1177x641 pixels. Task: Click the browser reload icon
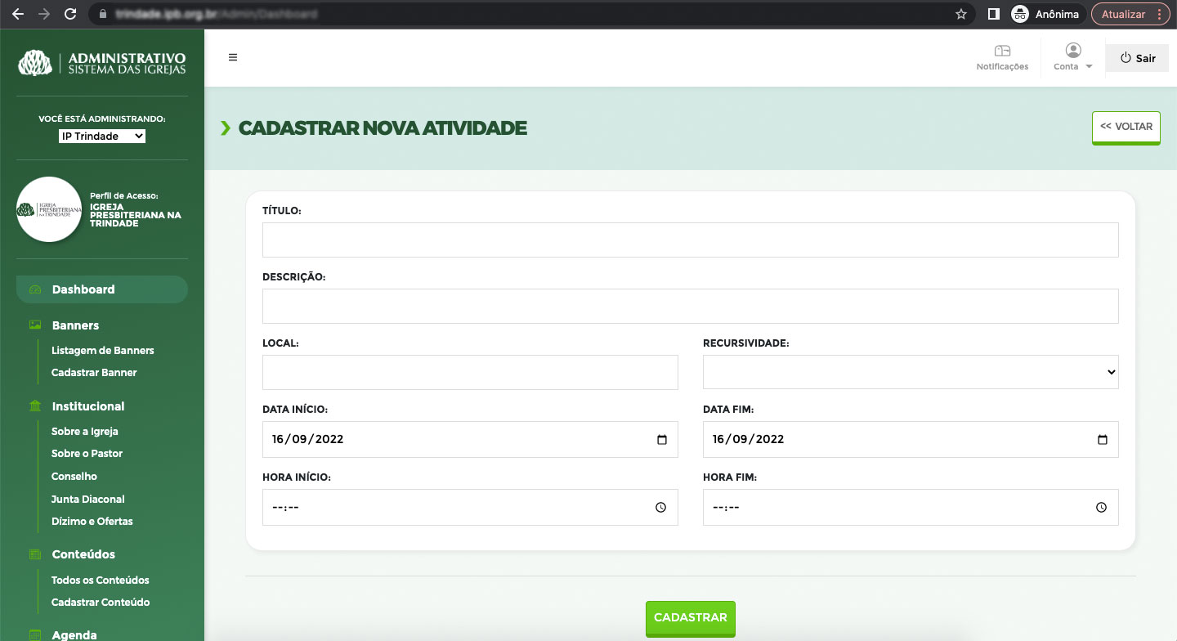pos(70,14)
